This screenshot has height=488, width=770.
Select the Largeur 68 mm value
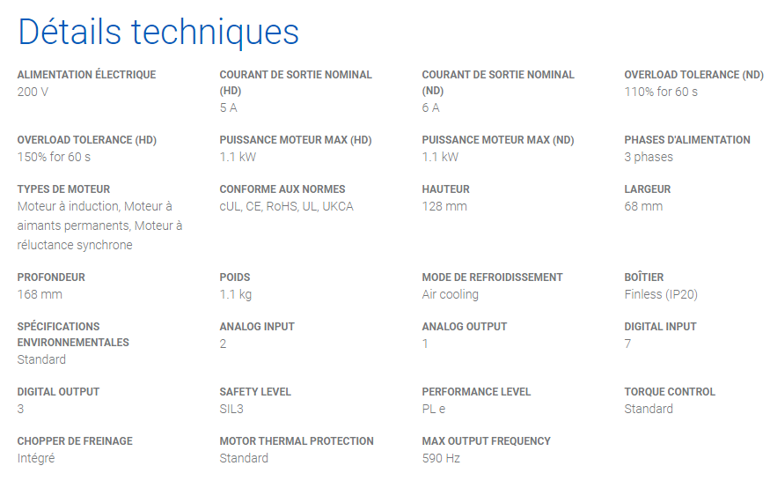pyautogui.click(x=643, y=206)
